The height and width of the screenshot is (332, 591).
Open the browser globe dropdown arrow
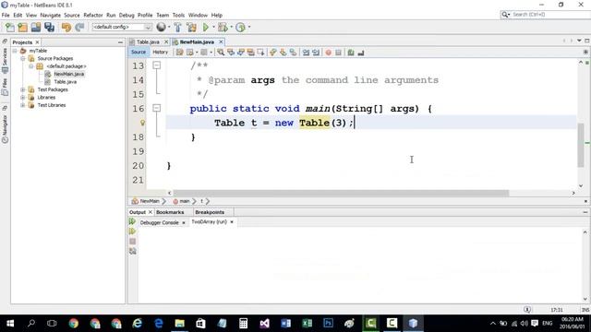click(x=168, y=27)
